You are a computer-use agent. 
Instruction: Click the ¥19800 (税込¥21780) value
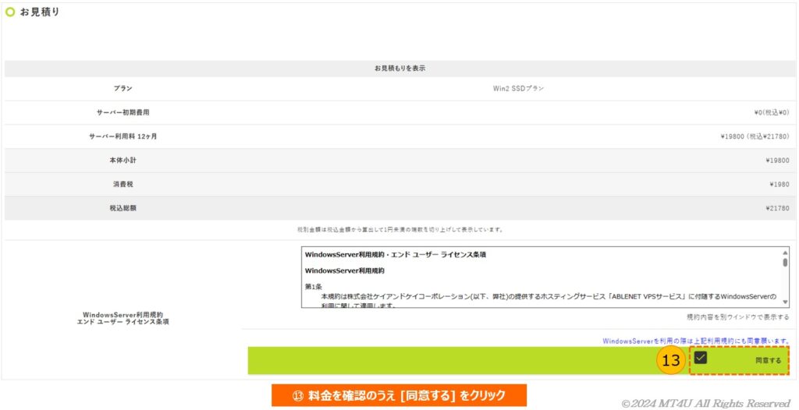pos(755,136)
